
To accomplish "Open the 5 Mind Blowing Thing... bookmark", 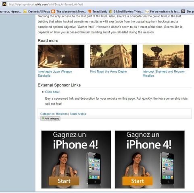I will point(129,12).
